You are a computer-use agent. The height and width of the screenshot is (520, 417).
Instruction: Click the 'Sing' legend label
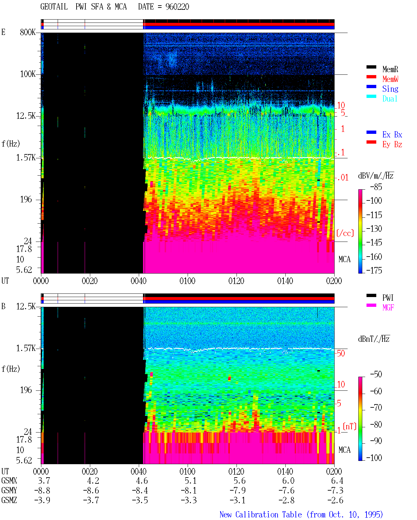coord(390,89)
